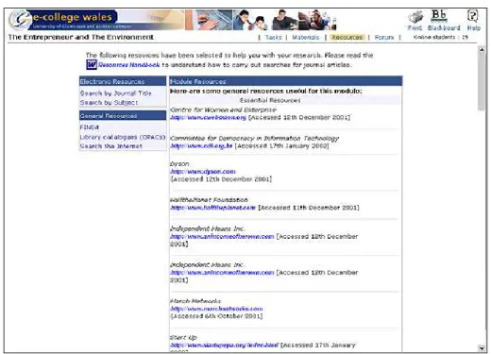Click the banner photo of students
The image size is (491, 354).
click(285, 20)
